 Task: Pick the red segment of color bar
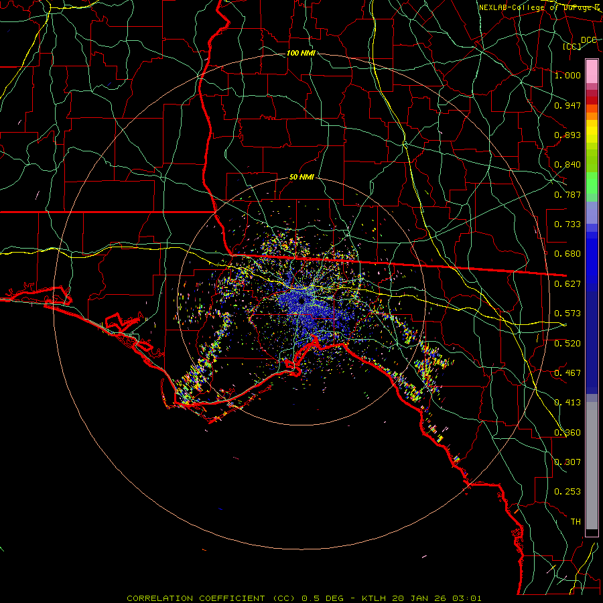coord(592,100)
